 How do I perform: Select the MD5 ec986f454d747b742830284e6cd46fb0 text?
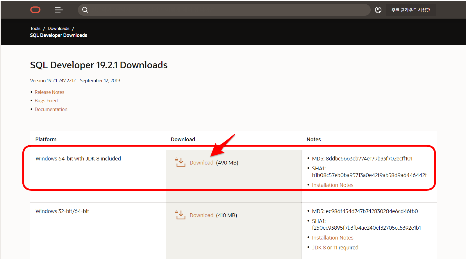[365, 211]
